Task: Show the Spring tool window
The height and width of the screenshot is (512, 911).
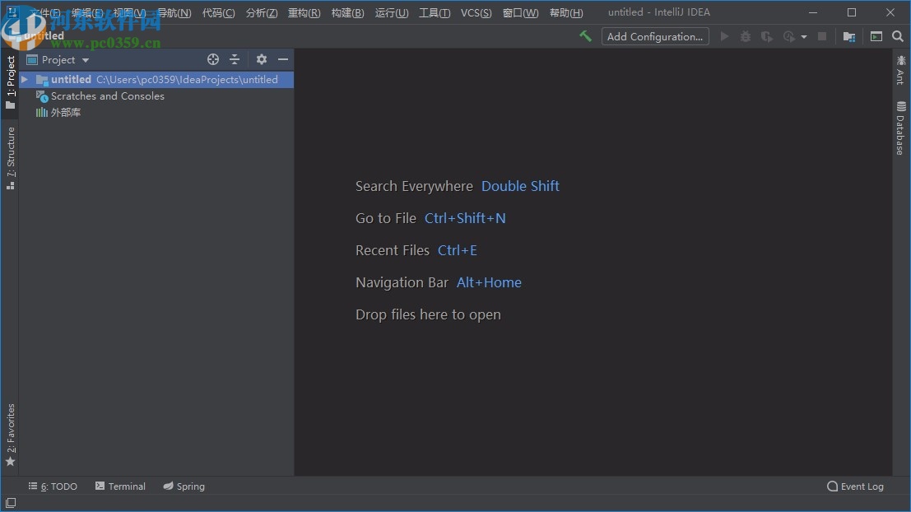Action: click(184, 486)
